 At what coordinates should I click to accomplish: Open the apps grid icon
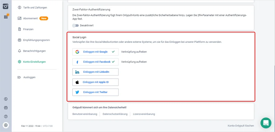6,17
